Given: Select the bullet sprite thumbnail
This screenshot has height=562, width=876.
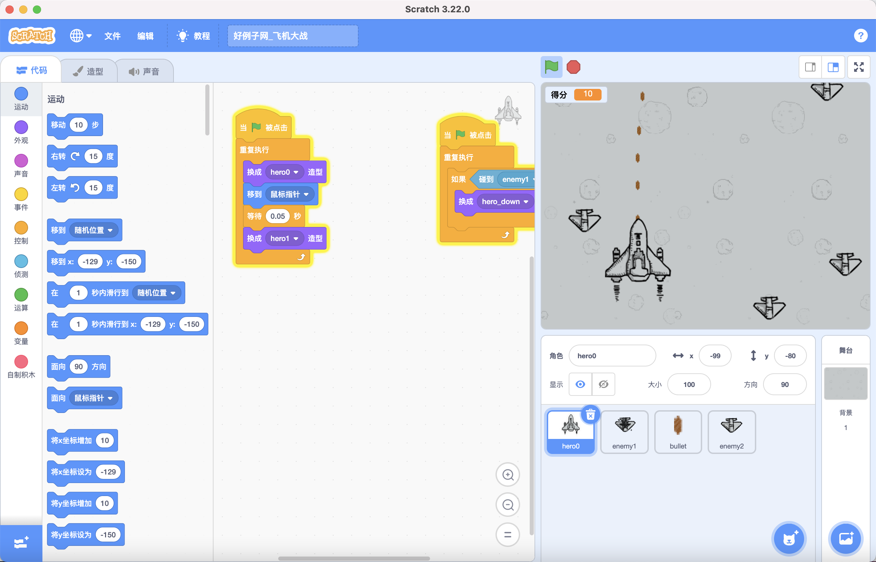Looking at the screenshot, I should [678, 432].
